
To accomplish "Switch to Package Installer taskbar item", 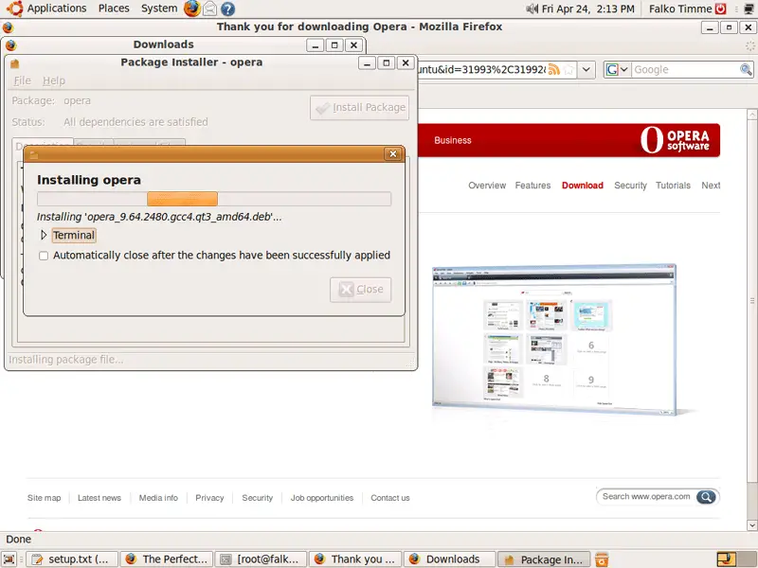I will (544, 559).
